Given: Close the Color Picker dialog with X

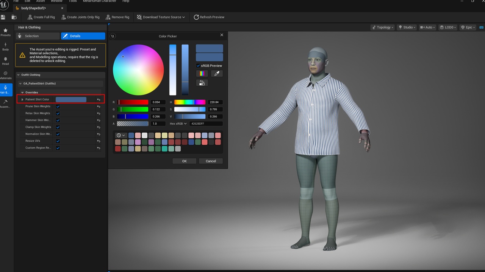Looking at the screenshot, I should click(x=222, y=35).
